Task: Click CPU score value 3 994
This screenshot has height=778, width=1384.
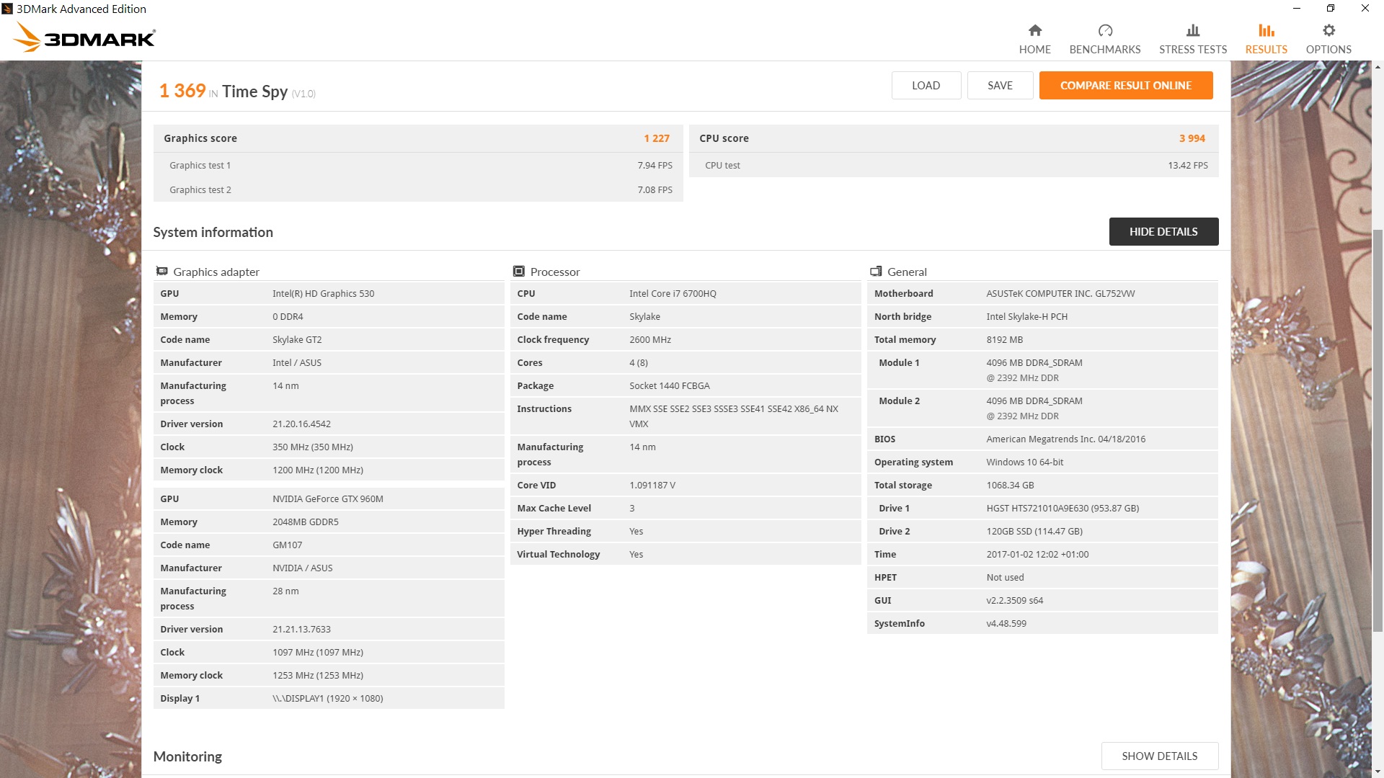Action: [1192, 138]
